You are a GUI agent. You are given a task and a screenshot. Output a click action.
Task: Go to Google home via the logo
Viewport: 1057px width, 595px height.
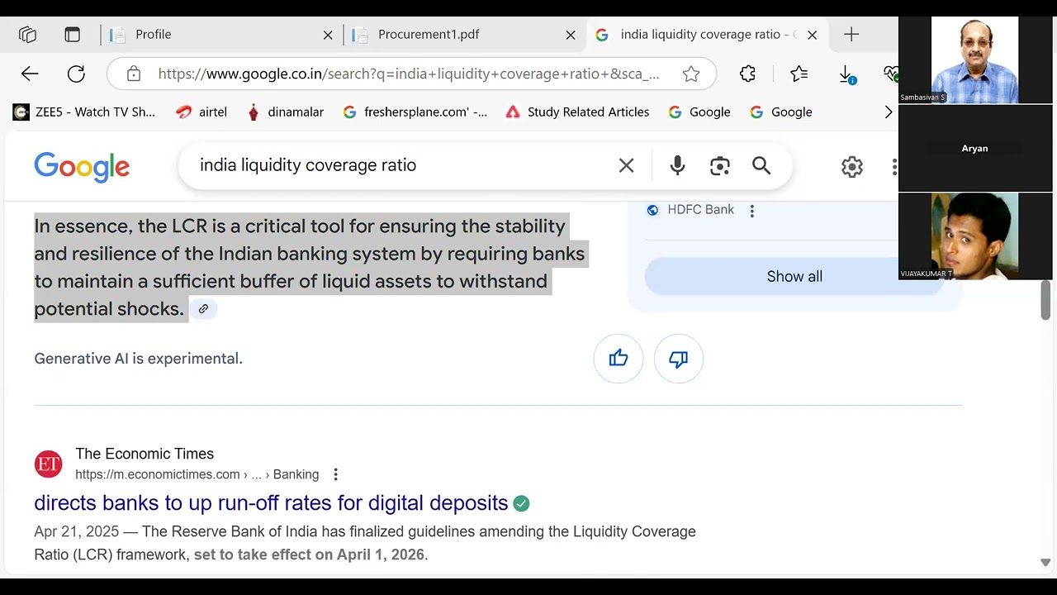[82, 167]
